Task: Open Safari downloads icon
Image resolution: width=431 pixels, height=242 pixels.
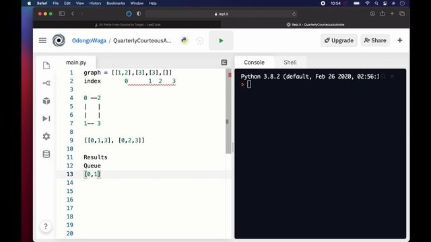Action: [x=372, y=13]
